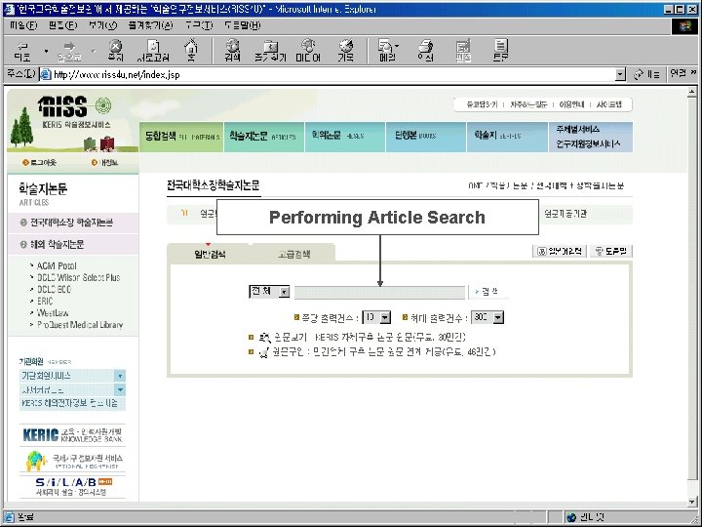Click the KERIS overseas e-information link

pos(72,403)
